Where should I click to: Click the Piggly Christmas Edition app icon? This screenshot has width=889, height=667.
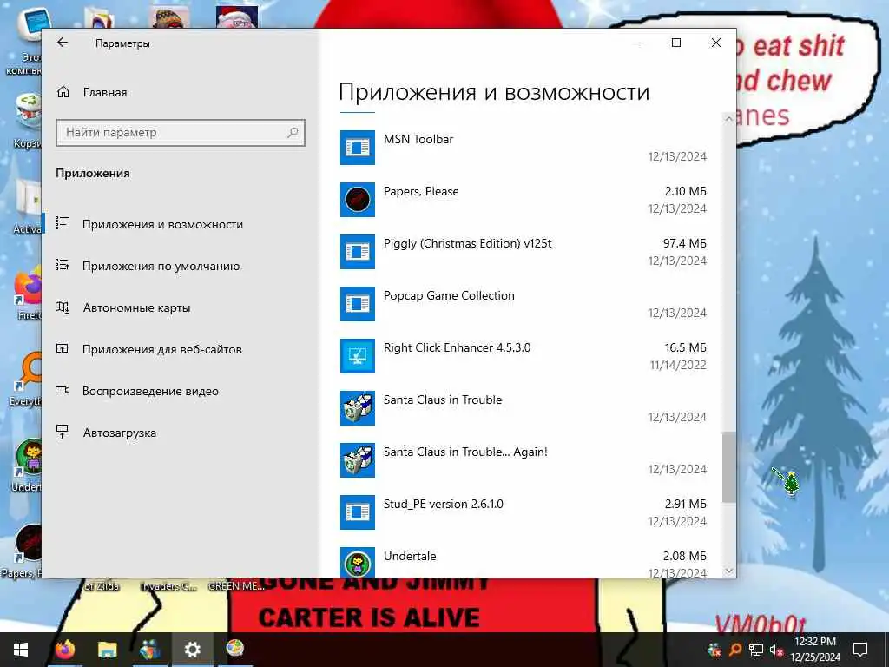click(x=357, y=252)
